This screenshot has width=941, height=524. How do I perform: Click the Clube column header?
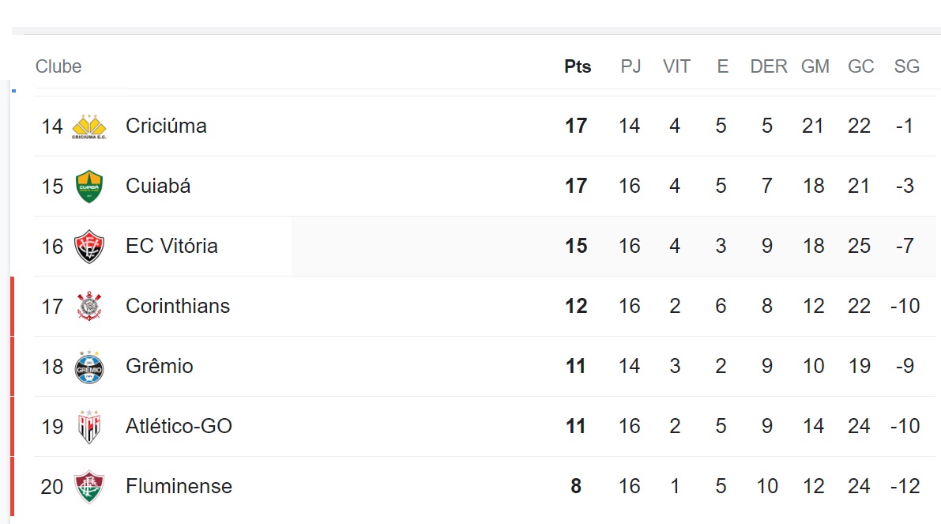58,66
